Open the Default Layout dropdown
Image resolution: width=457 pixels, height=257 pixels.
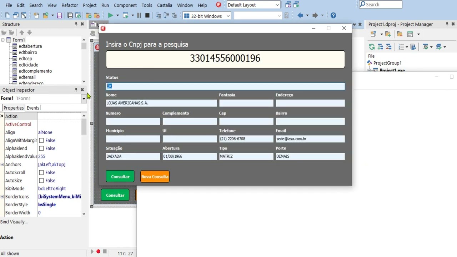[277, 5]
